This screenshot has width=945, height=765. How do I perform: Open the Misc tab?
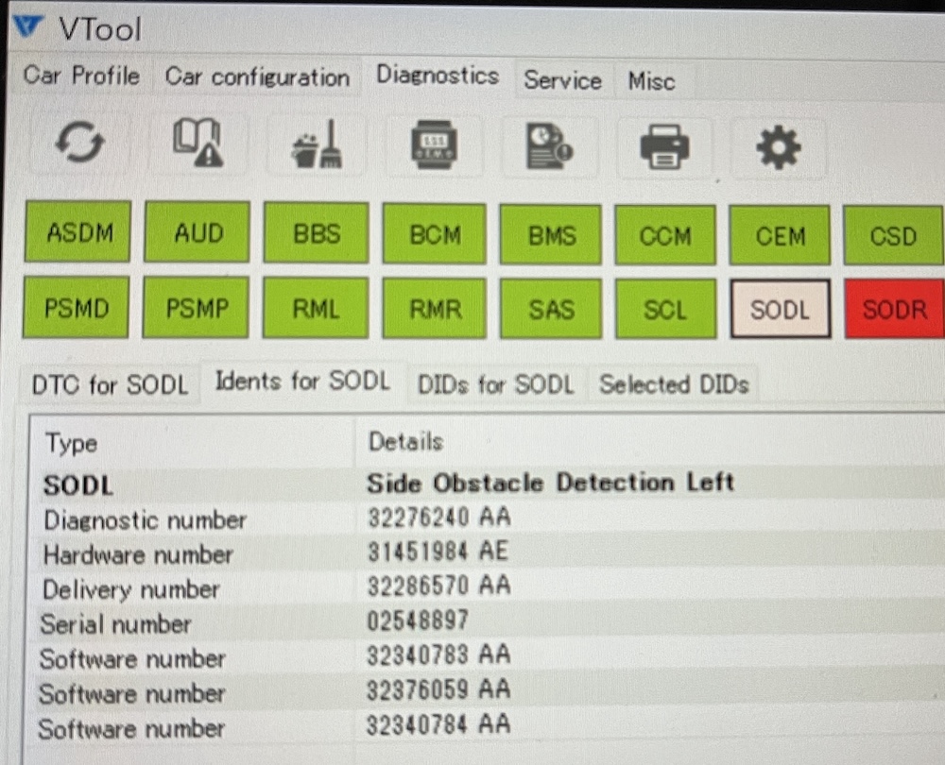click(x=651, y=82)
